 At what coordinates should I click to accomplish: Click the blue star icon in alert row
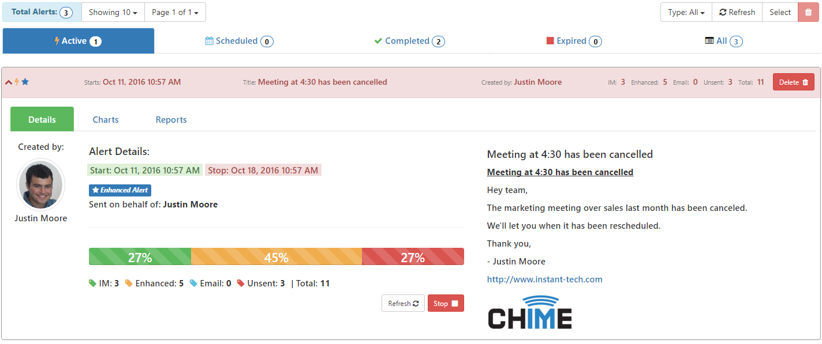(25, 82)
